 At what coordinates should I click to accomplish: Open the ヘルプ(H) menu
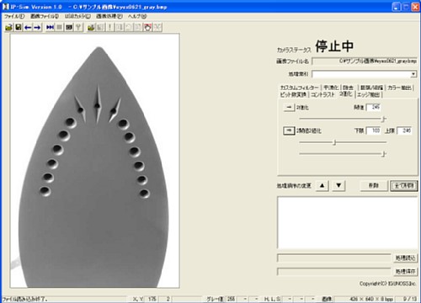[137, 16]
